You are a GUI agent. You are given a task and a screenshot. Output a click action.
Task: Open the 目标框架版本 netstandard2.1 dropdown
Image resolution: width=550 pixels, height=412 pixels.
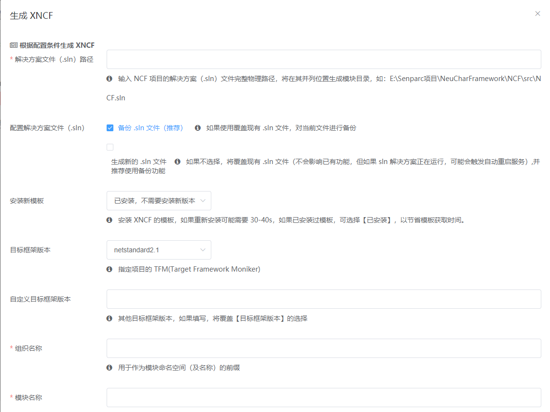click(x=159, y=249)
